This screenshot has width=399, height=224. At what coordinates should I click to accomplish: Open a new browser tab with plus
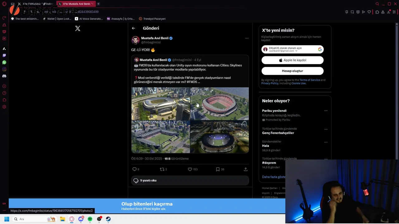click(98, 4)
